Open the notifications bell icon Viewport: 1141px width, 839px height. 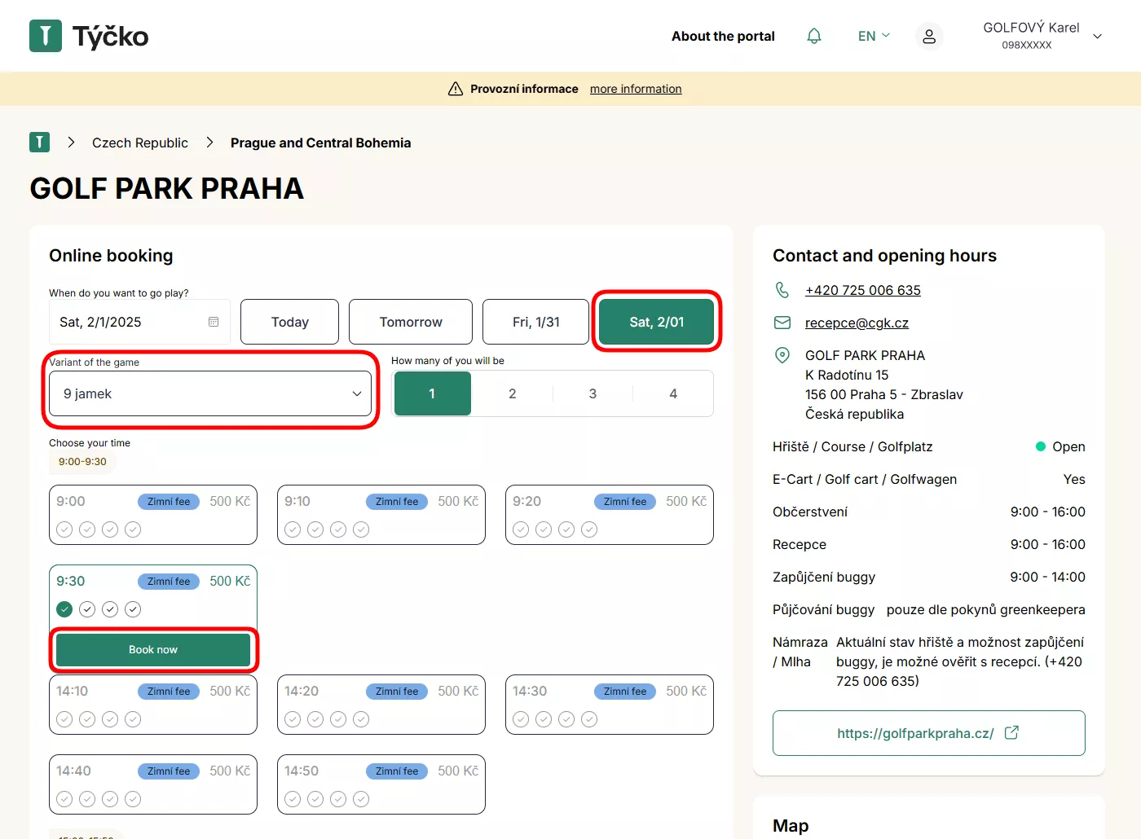[x=814, y=36]
